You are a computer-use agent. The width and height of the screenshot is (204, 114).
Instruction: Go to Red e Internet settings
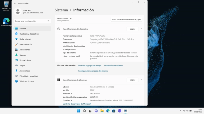point(32,39)
